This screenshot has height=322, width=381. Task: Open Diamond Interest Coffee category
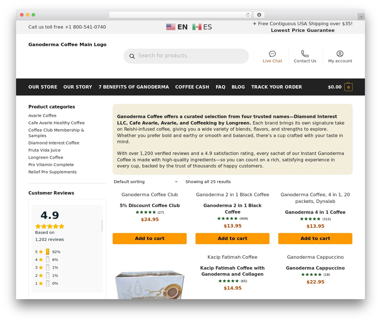click(54, 143)
